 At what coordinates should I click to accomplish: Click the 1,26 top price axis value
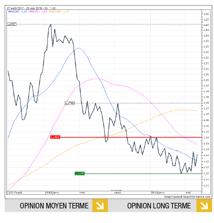206,14
